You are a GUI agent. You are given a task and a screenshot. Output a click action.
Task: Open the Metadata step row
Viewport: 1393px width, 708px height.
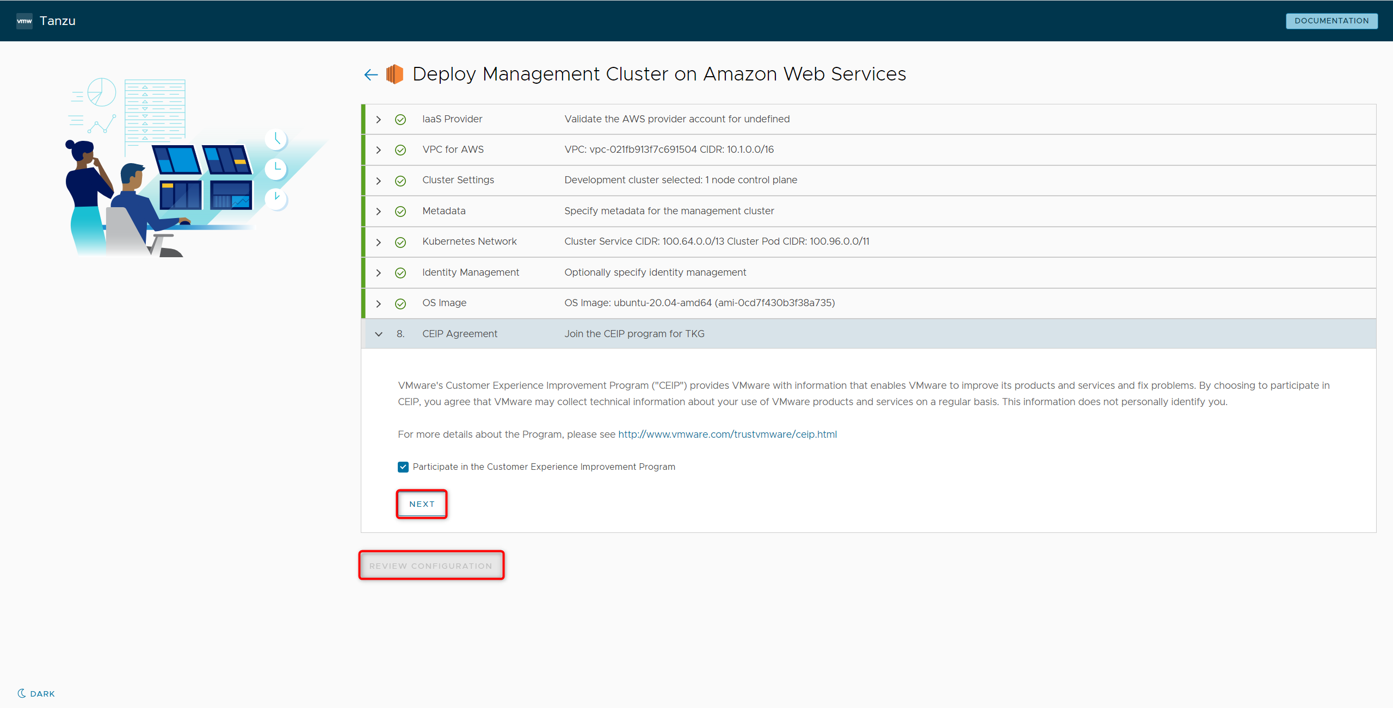click(x=444, y=211)
